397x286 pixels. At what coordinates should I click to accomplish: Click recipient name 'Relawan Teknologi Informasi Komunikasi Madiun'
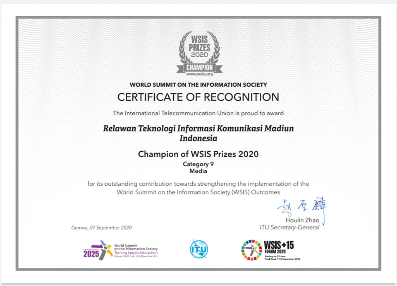click(198, 128)
